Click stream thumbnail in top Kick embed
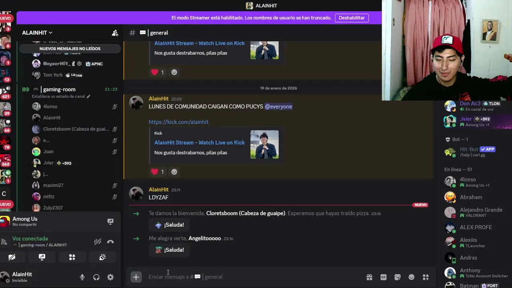Screen dimensions: 512x288 [264, 50]
